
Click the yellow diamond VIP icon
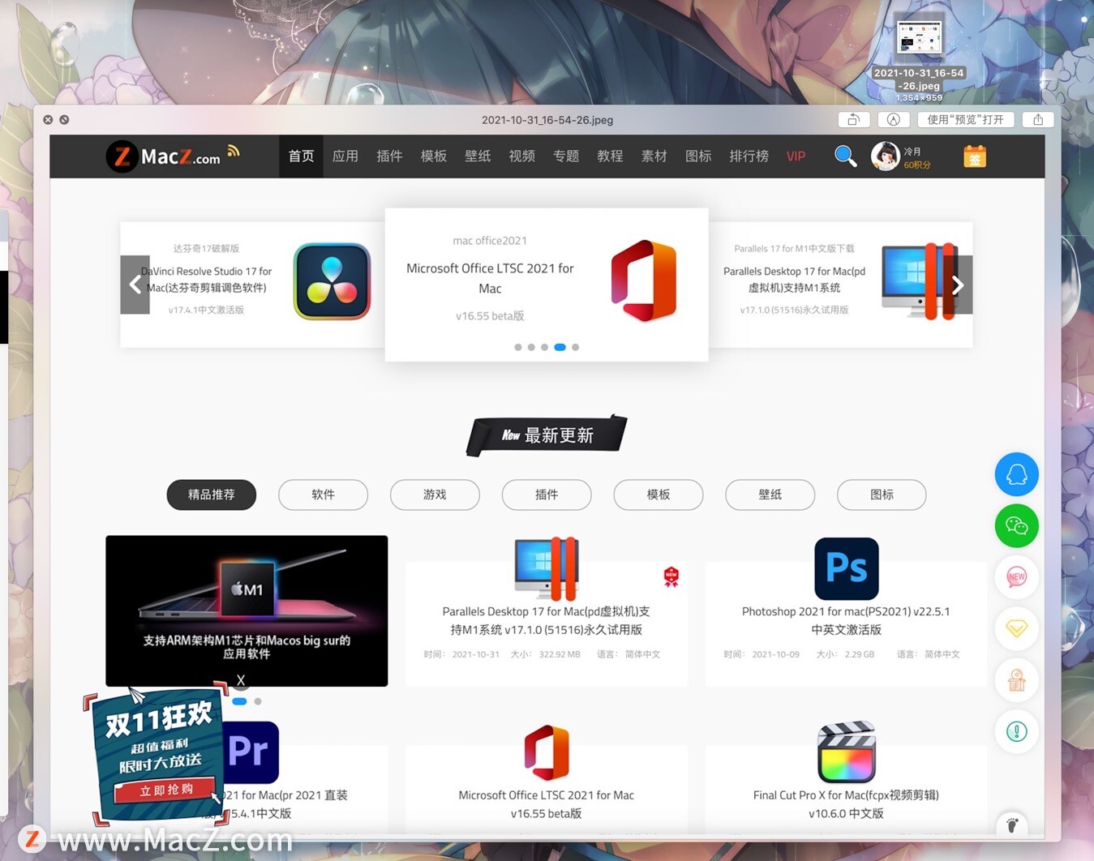click(x=1016, y=628)
